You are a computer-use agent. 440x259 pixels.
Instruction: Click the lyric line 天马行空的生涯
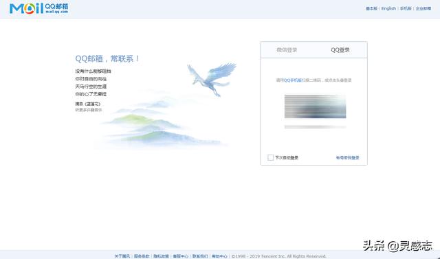[x=91, y=87]
